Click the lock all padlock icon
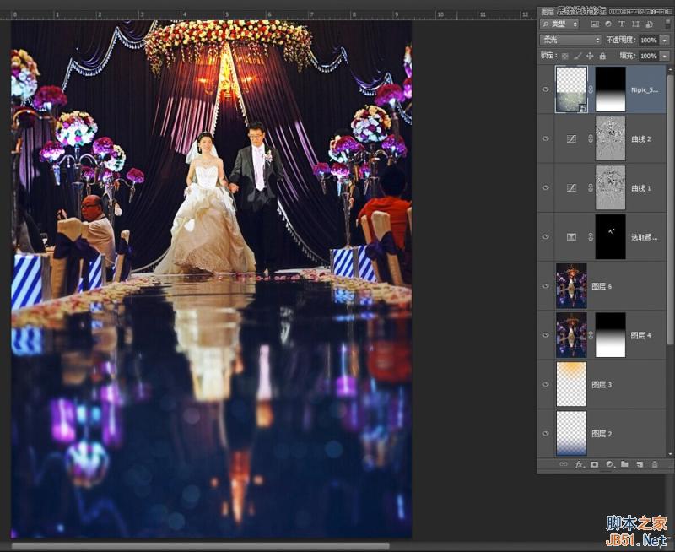Screen dimensions: 675x552 coord(602,56)
